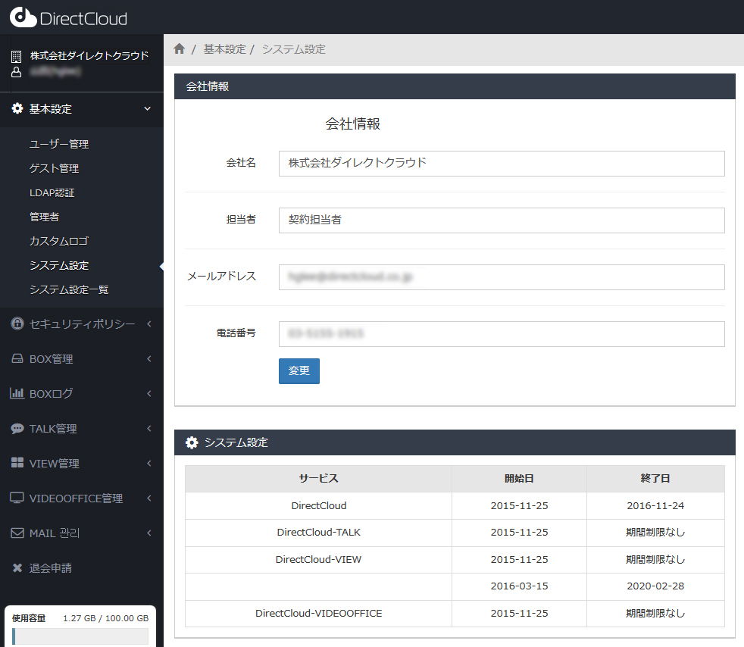The image size is (744, 647).
Task: Expand the BOX管理 chevron
Action: point(149,358)
